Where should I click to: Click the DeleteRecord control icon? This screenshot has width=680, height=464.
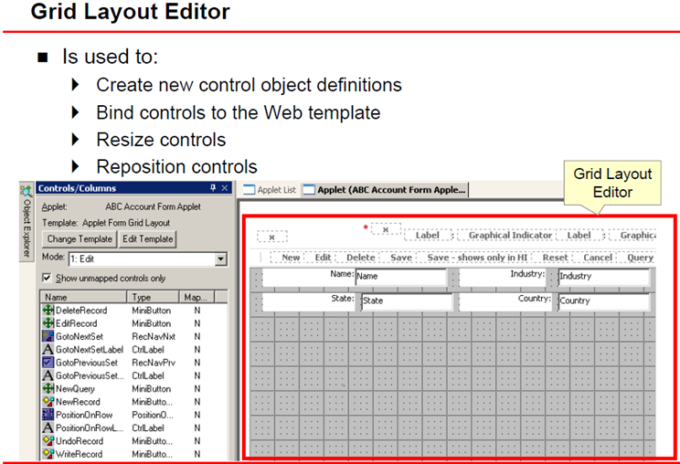[48, 311]
